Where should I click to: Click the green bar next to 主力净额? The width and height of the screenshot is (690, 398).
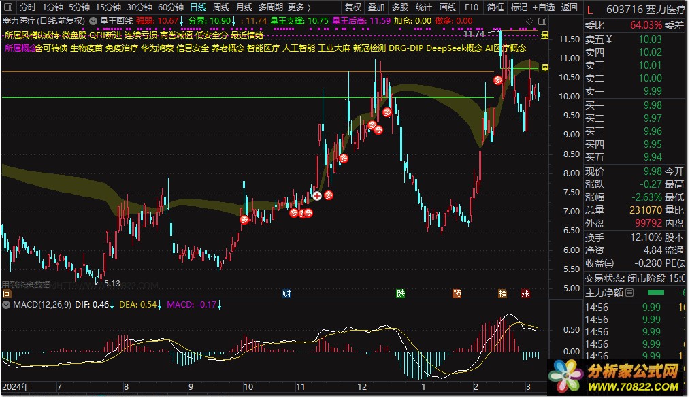pos(656,293)
